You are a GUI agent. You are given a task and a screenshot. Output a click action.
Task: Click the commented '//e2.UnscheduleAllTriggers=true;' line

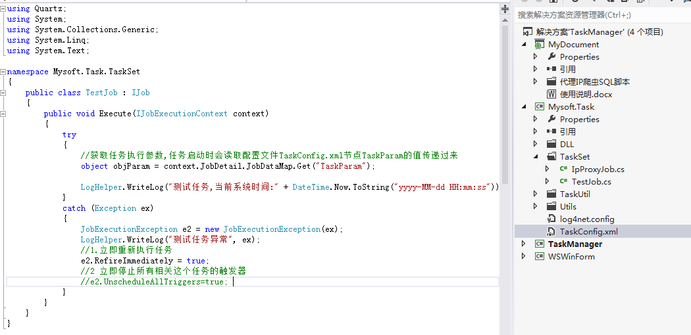154,282
